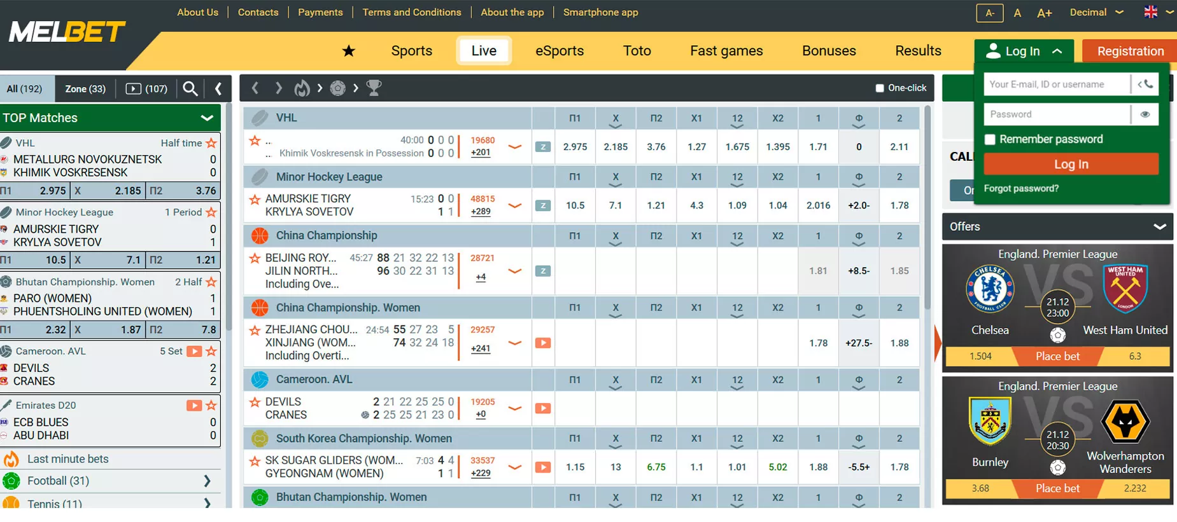Open video for Emirates D20 match
This screenshot has height=522, width=1177.
click(x=194, y=406)
